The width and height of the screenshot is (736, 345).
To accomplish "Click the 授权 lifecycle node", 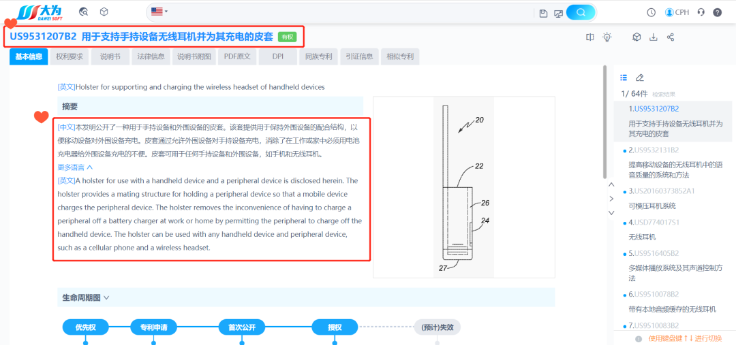I will (334, 327).
